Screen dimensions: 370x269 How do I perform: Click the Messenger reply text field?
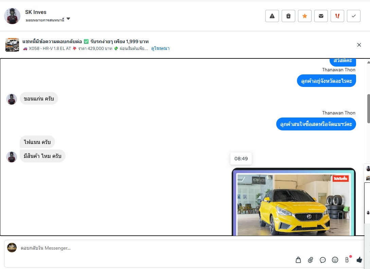(x=153, y=248)
